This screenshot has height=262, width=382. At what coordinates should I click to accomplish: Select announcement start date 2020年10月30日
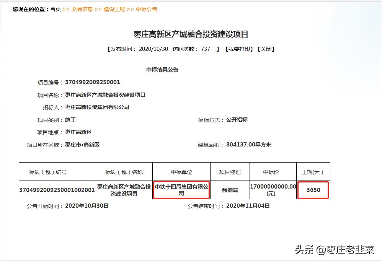(x=87, y=206)
